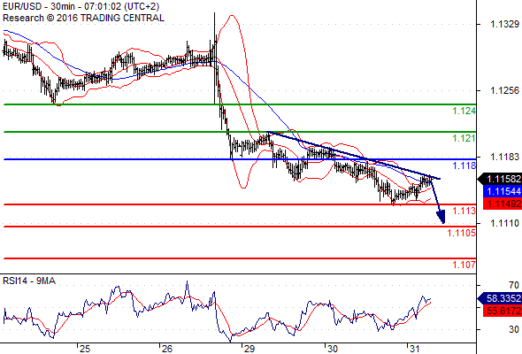
Task: Click the red 55.6172 RSI average tag
Action: click(502, 311)
